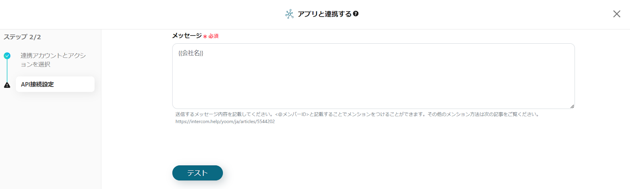The height and width of the screenshot is (189, 630).
Task: Focus the メッセージ text area
Action: tap(373, 76)
